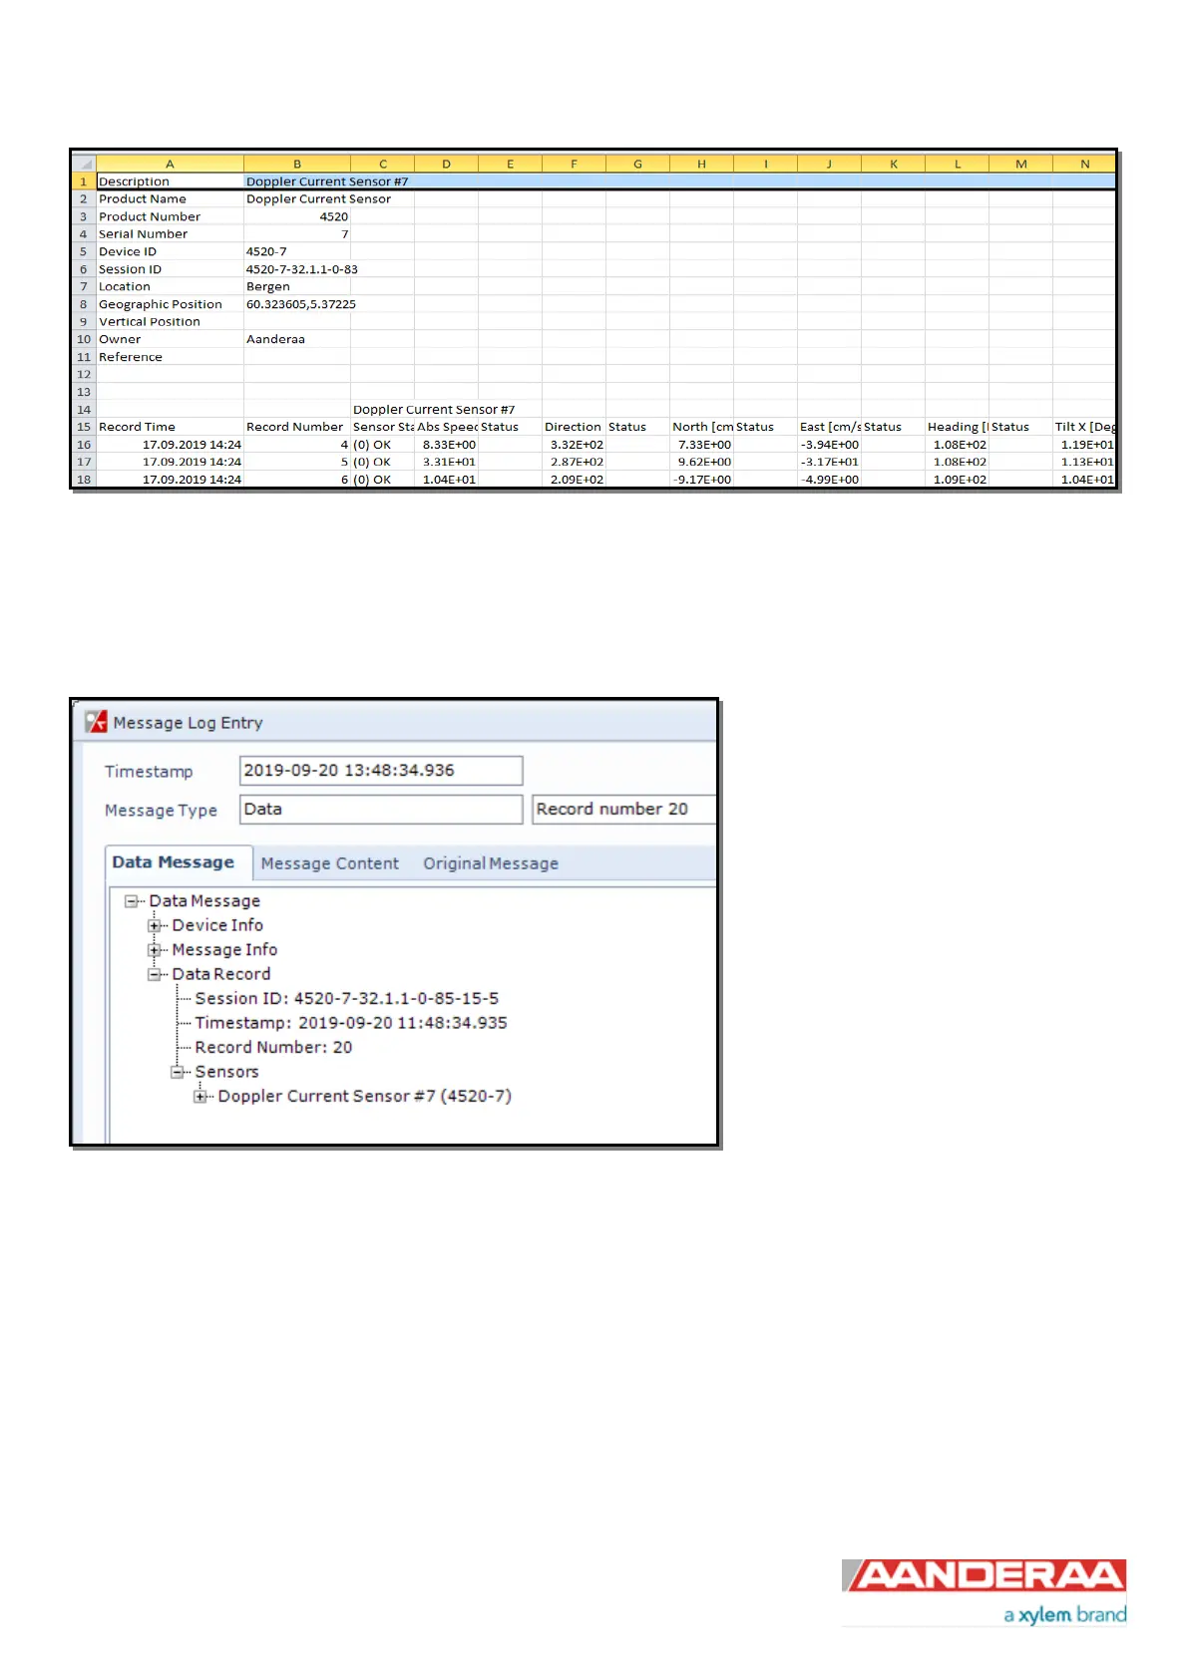This screenshot has height=1679, width=1188.
Task: Select Timestamp 2019-09-20 11:48:34.935 tree row
Action: pyautogui.click(x=350, y=1024)
